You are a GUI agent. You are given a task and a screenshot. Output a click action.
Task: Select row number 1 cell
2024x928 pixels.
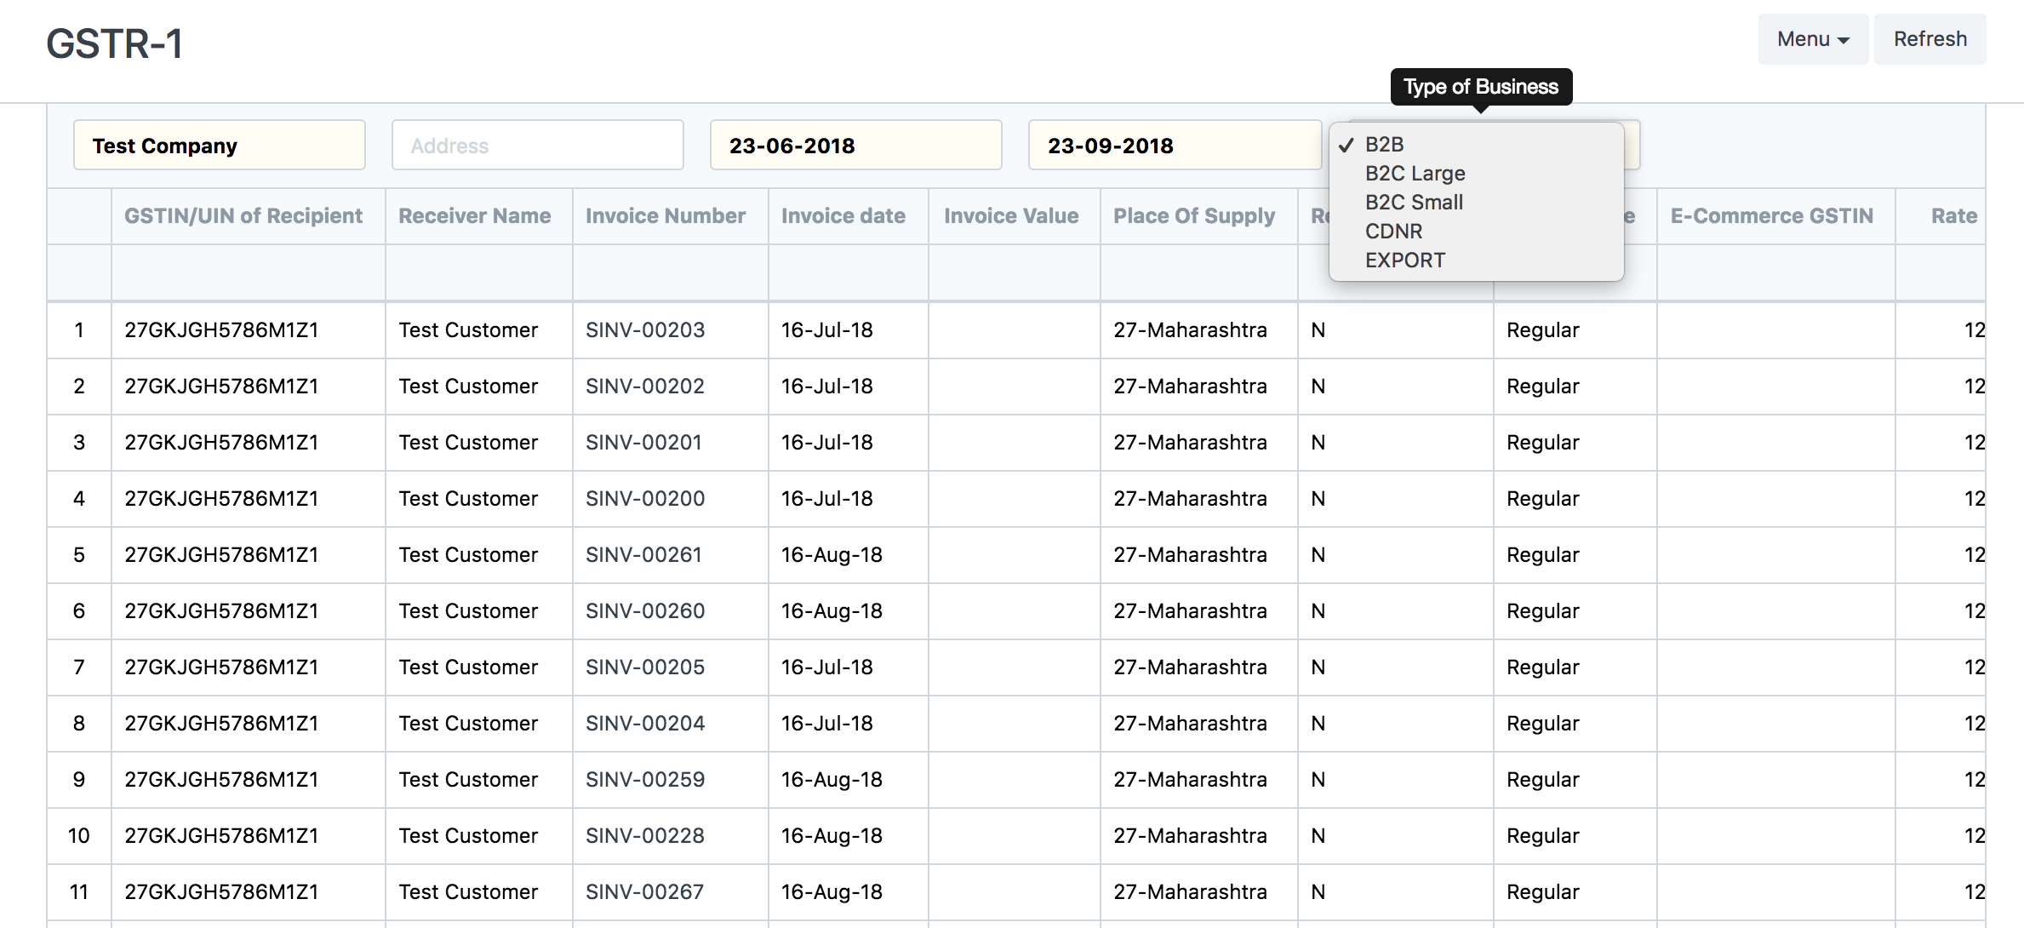tap(79, 330)
